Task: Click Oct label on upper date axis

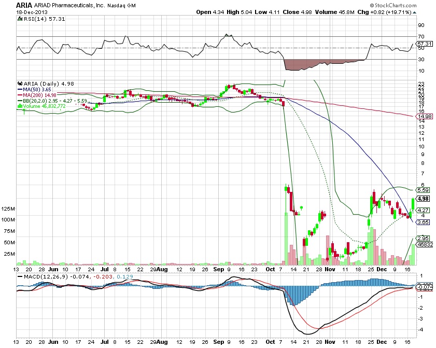Action: click(x=270, y=269)
